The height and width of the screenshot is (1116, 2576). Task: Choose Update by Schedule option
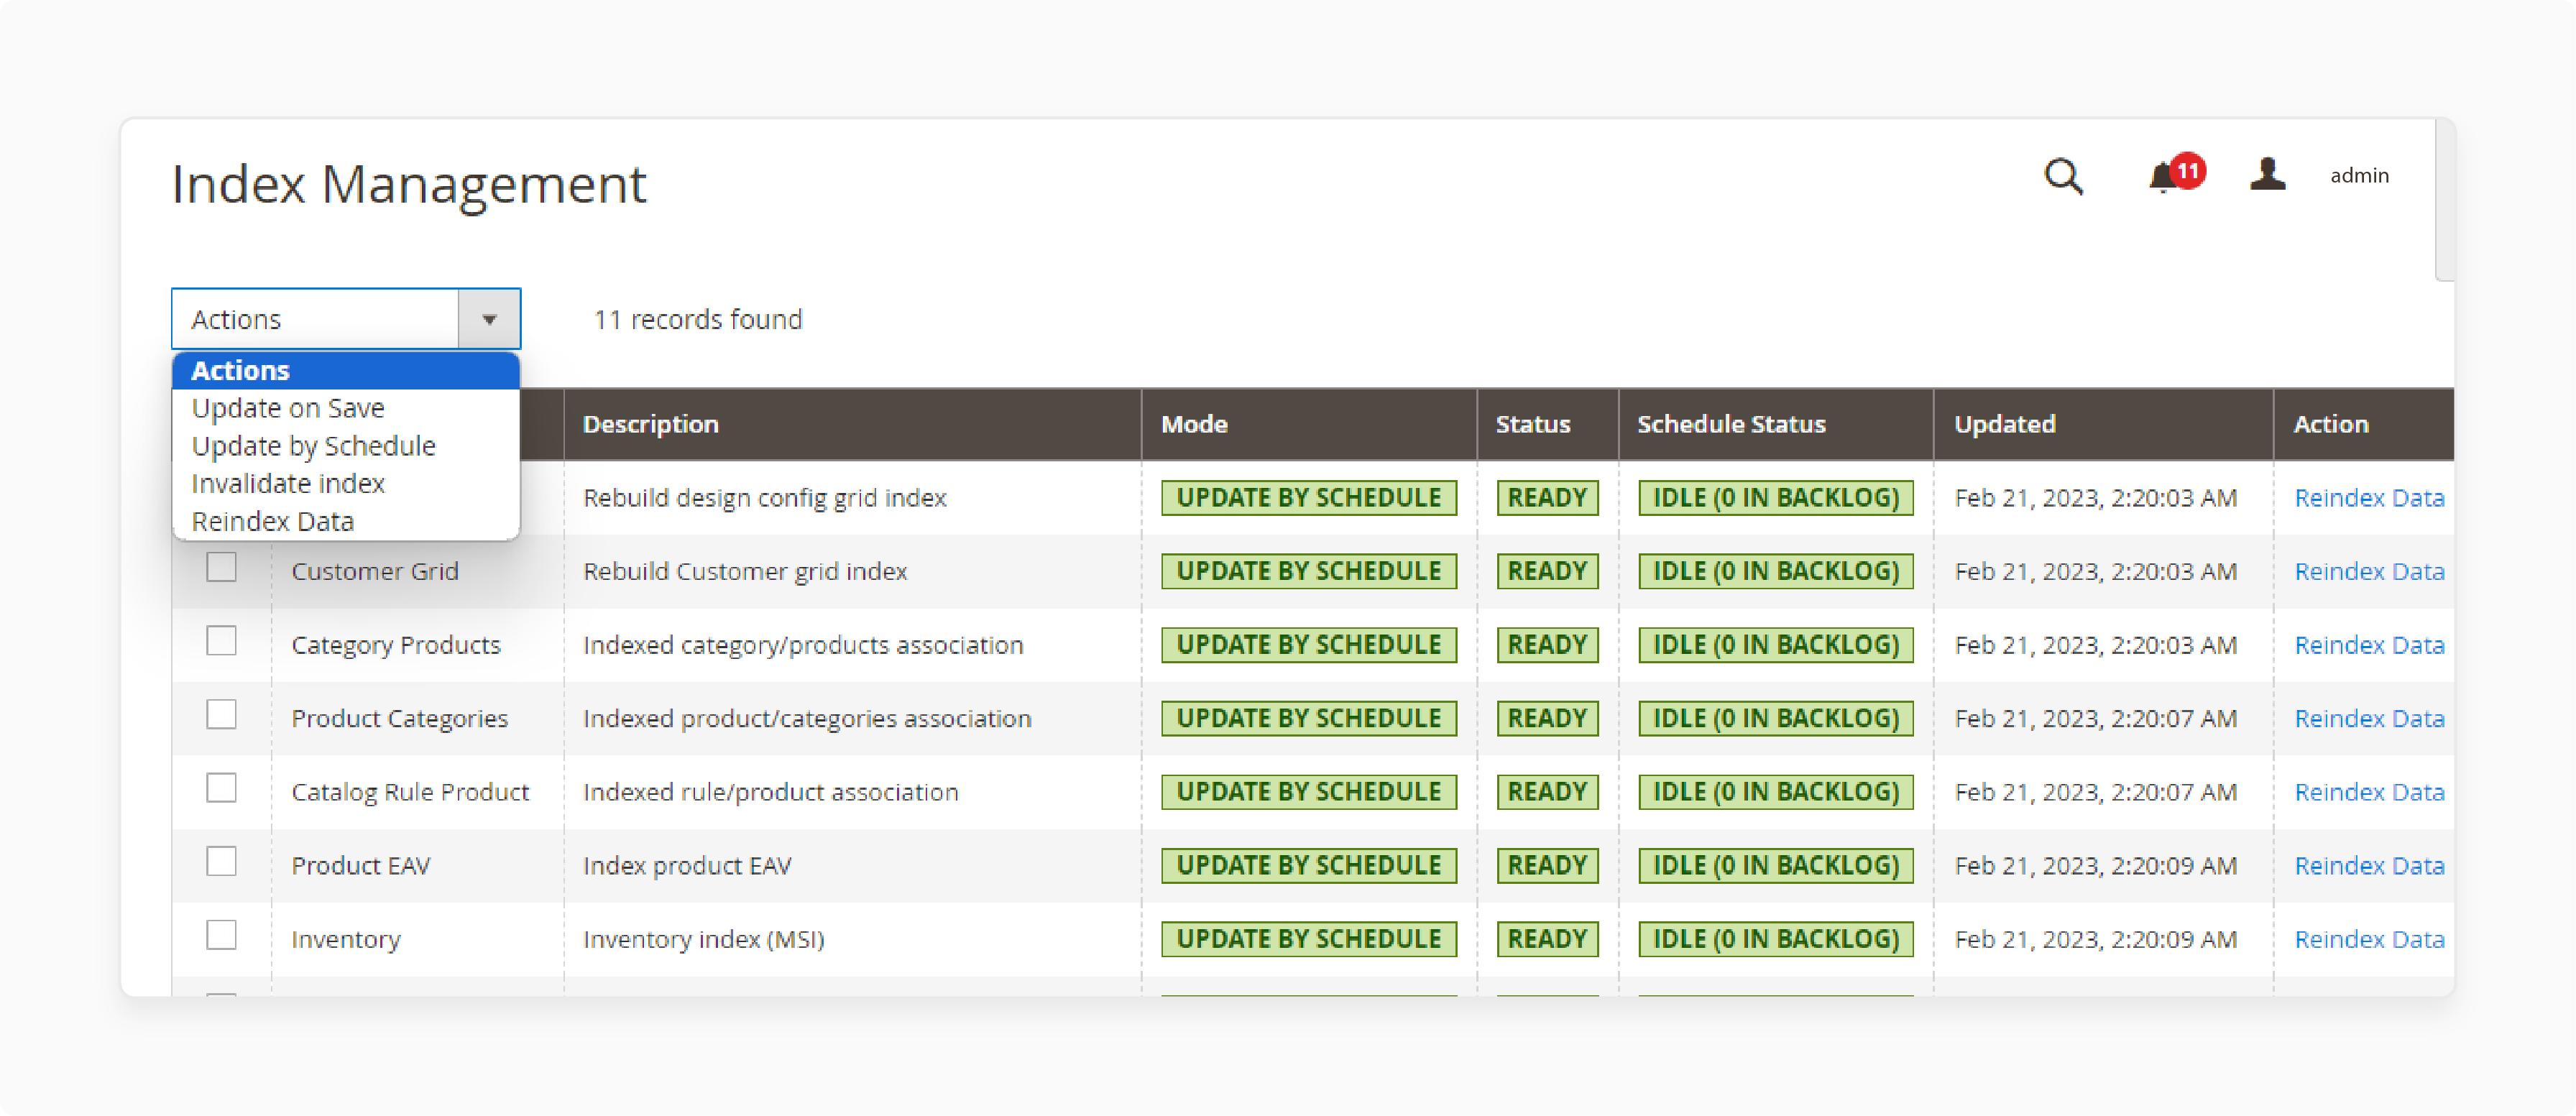point(346,446)
